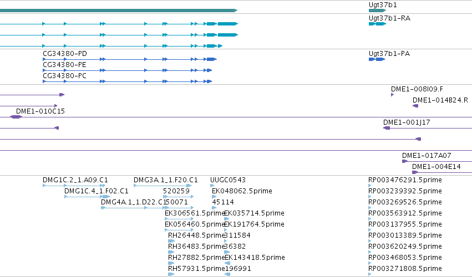The height and width of the screenshot is (277, 472).
Task: Select the RH27882.5prime EST label
Action: pos(196,258)
